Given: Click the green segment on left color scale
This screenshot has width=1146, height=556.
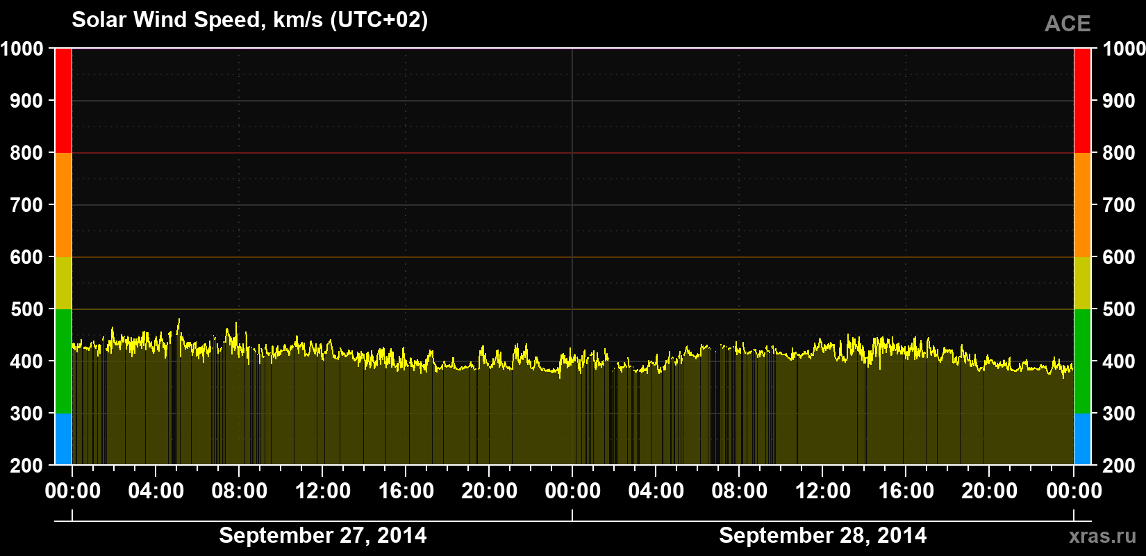Looking at the screenshot, I should (63, 361).
